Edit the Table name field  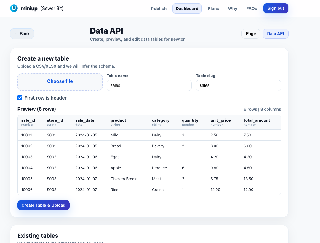click(149, 85)
